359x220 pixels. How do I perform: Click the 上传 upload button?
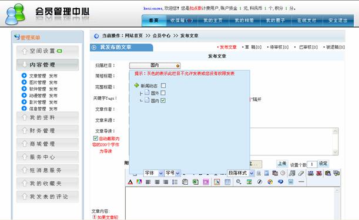[282, 164]
